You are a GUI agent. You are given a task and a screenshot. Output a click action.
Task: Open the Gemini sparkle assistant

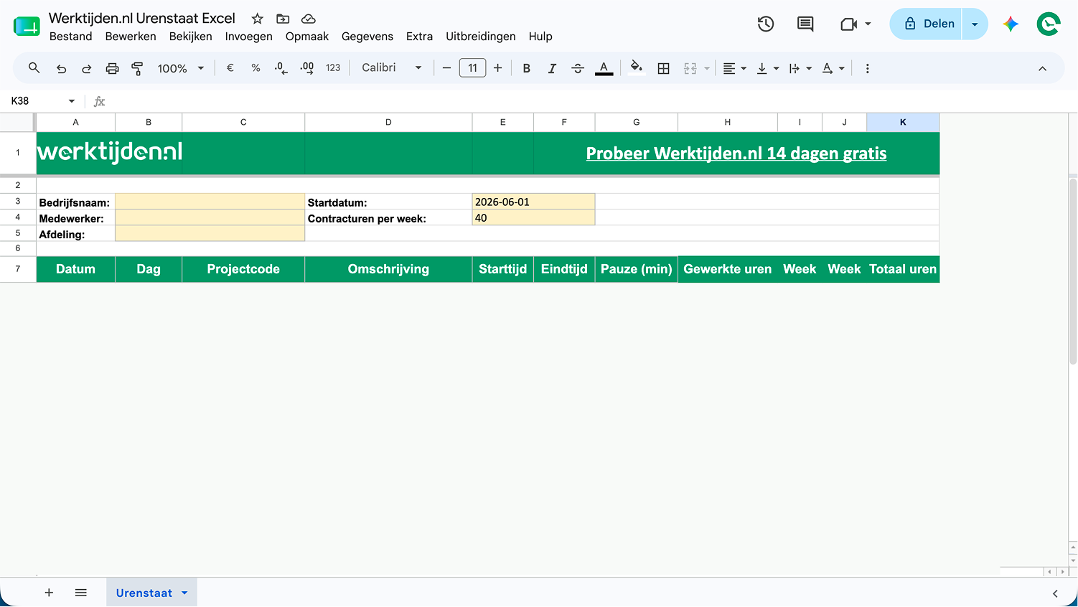1011,24
